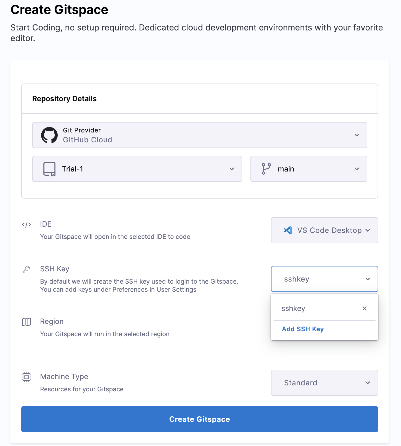Viewport: 401px width, 446px height.
Task: Expand the Git Provider dropdown
Action: [357, 135]
